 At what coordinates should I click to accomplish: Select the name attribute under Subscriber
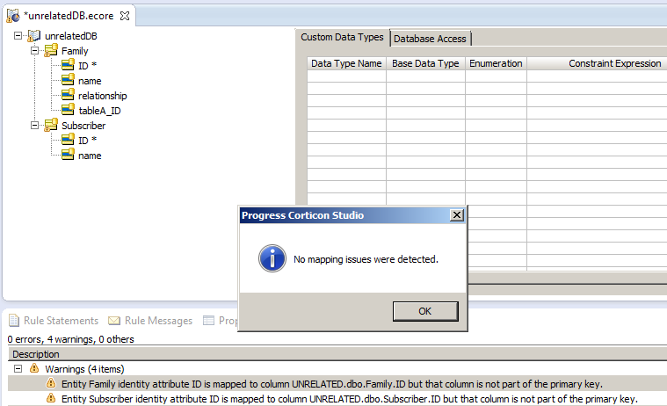90,156
